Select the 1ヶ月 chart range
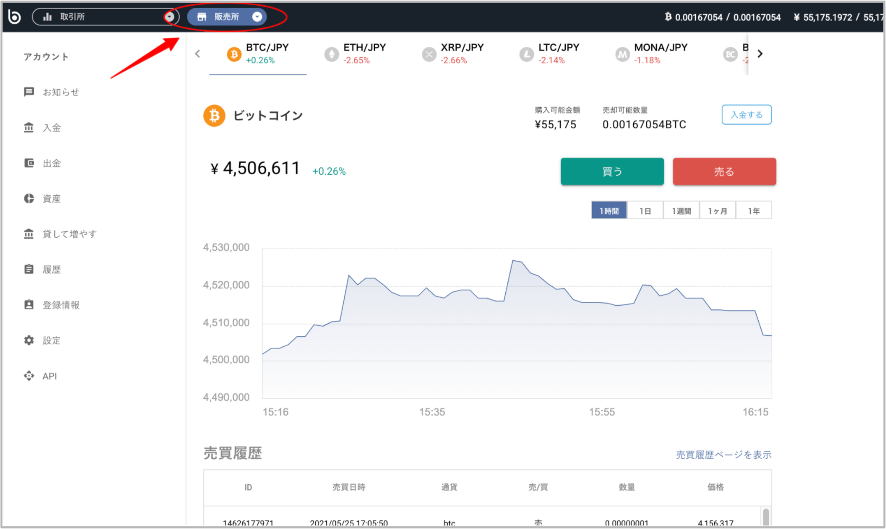Image resolution: width=886 pixels, height=529 pixels. pyautogui.click(x=717, y=210)
